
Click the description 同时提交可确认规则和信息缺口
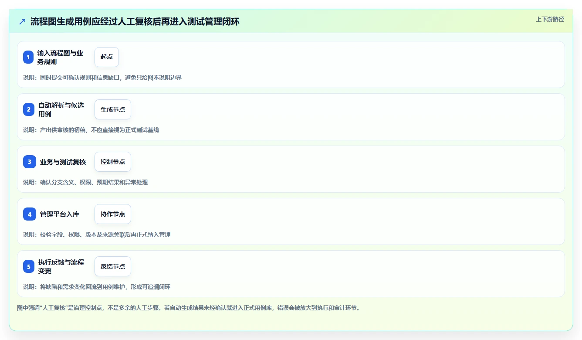pos(79,78)
